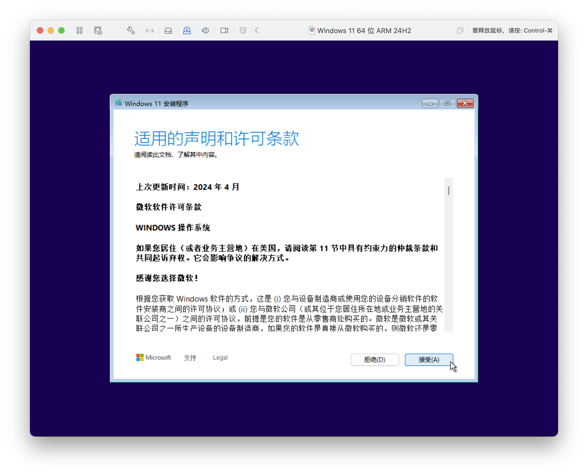
Task: Click the 拒绝(D) decline button
Action: [375, 359]
